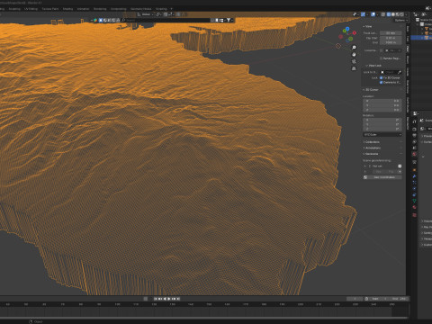Click the gear icon in Geoscene panel
Viewport: 432px width, 324px height.
pos(400,166)
